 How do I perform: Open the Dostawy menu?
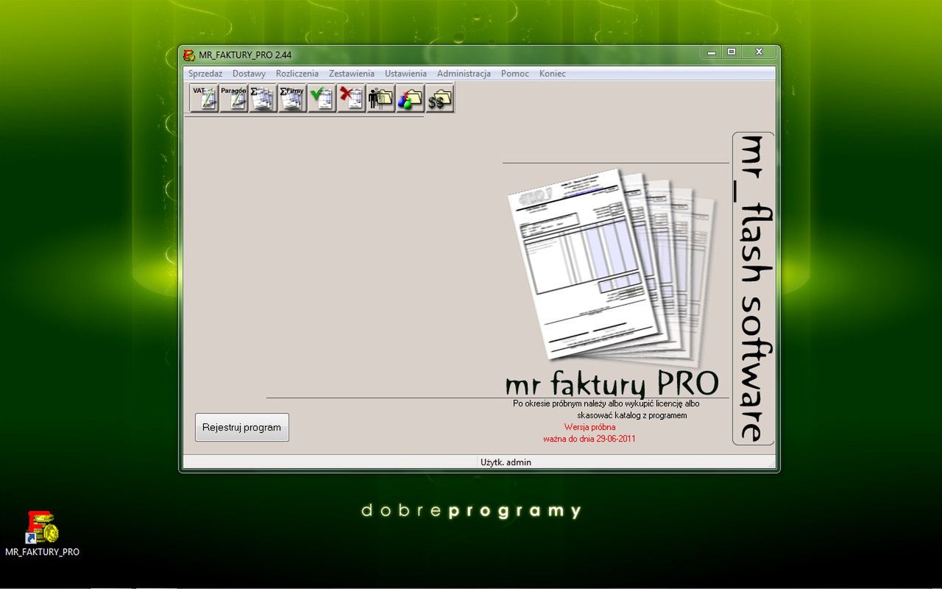click(249, 74)
